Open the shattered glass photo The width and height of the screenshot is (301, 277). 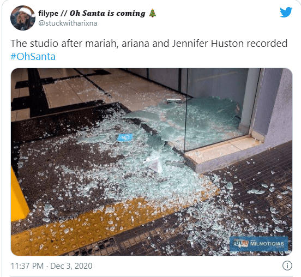pos(152,162)
